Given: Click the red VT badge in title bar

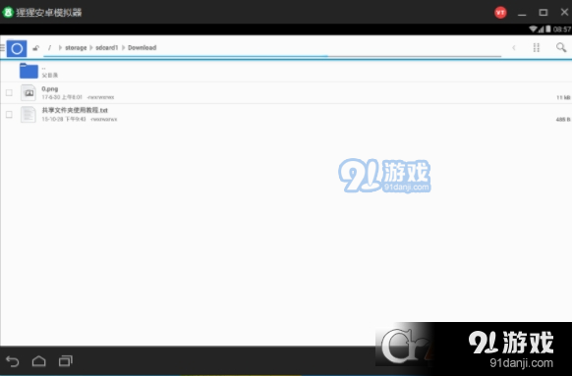Looking at the screenshot, I should (500, 13).
